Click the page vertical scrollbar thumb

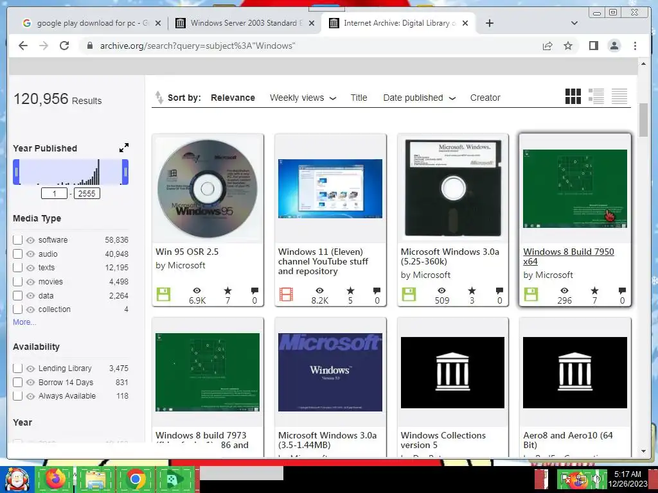click(643, 120)
